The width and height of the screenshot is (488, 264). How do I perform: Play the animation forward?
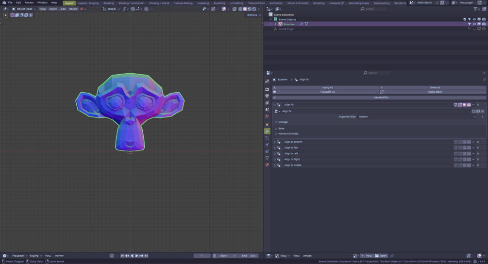point(136,256)
